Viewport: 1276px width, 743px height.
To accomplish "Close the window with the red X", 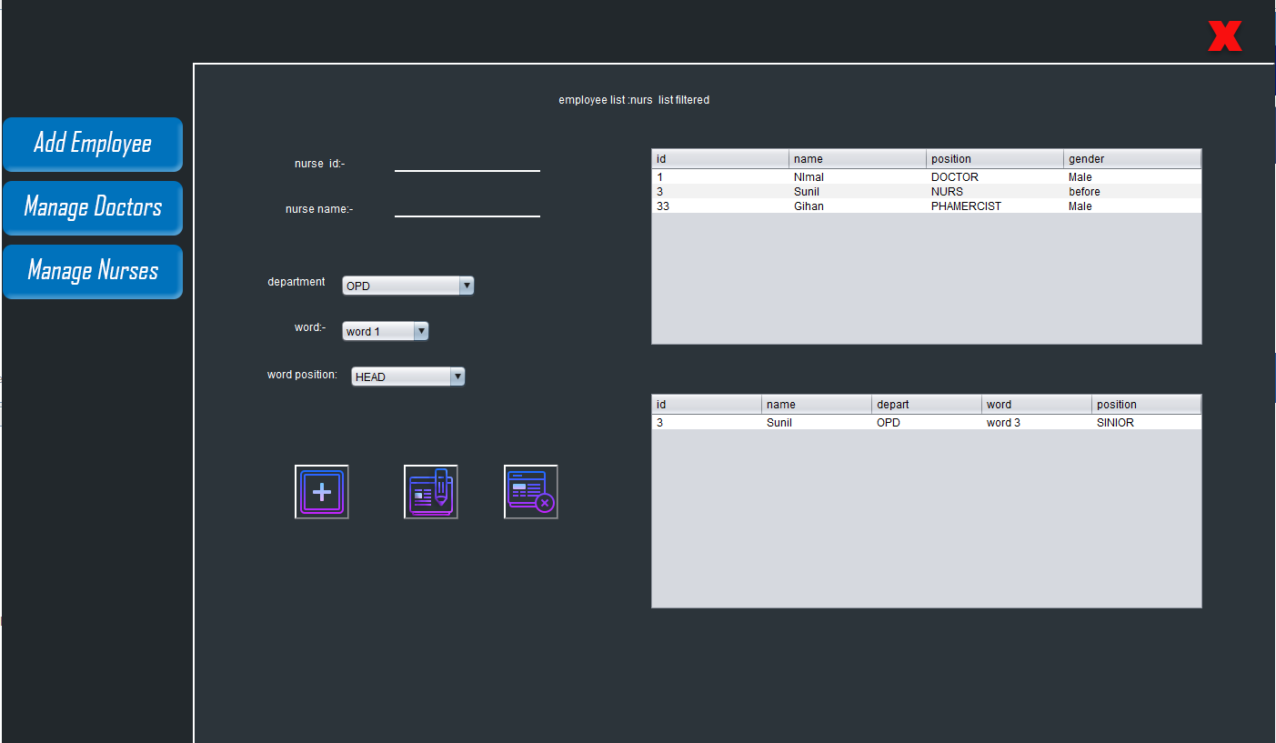I will point(1225,36).
